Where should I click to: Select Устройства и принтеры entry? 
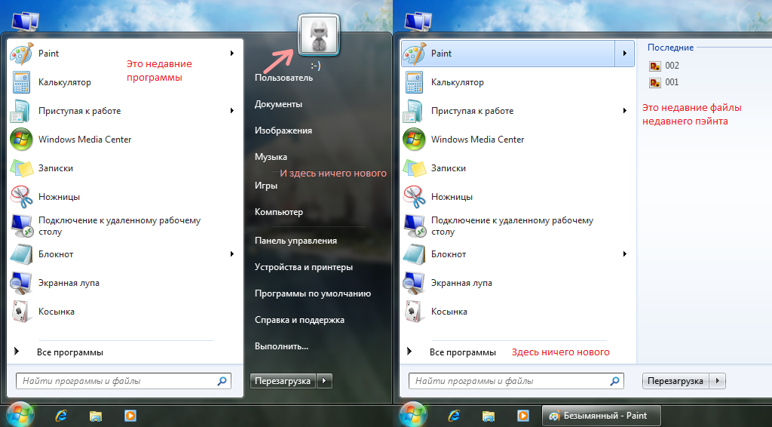pyautogui.click(x=304, y=267)
